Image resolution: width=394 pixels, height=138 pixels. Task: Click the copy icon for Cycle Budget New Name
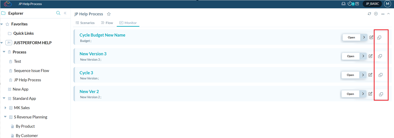pos(379,38)
